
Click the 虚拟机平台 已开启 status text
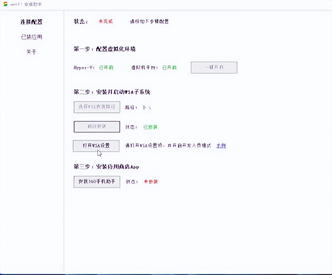point(169,67)
